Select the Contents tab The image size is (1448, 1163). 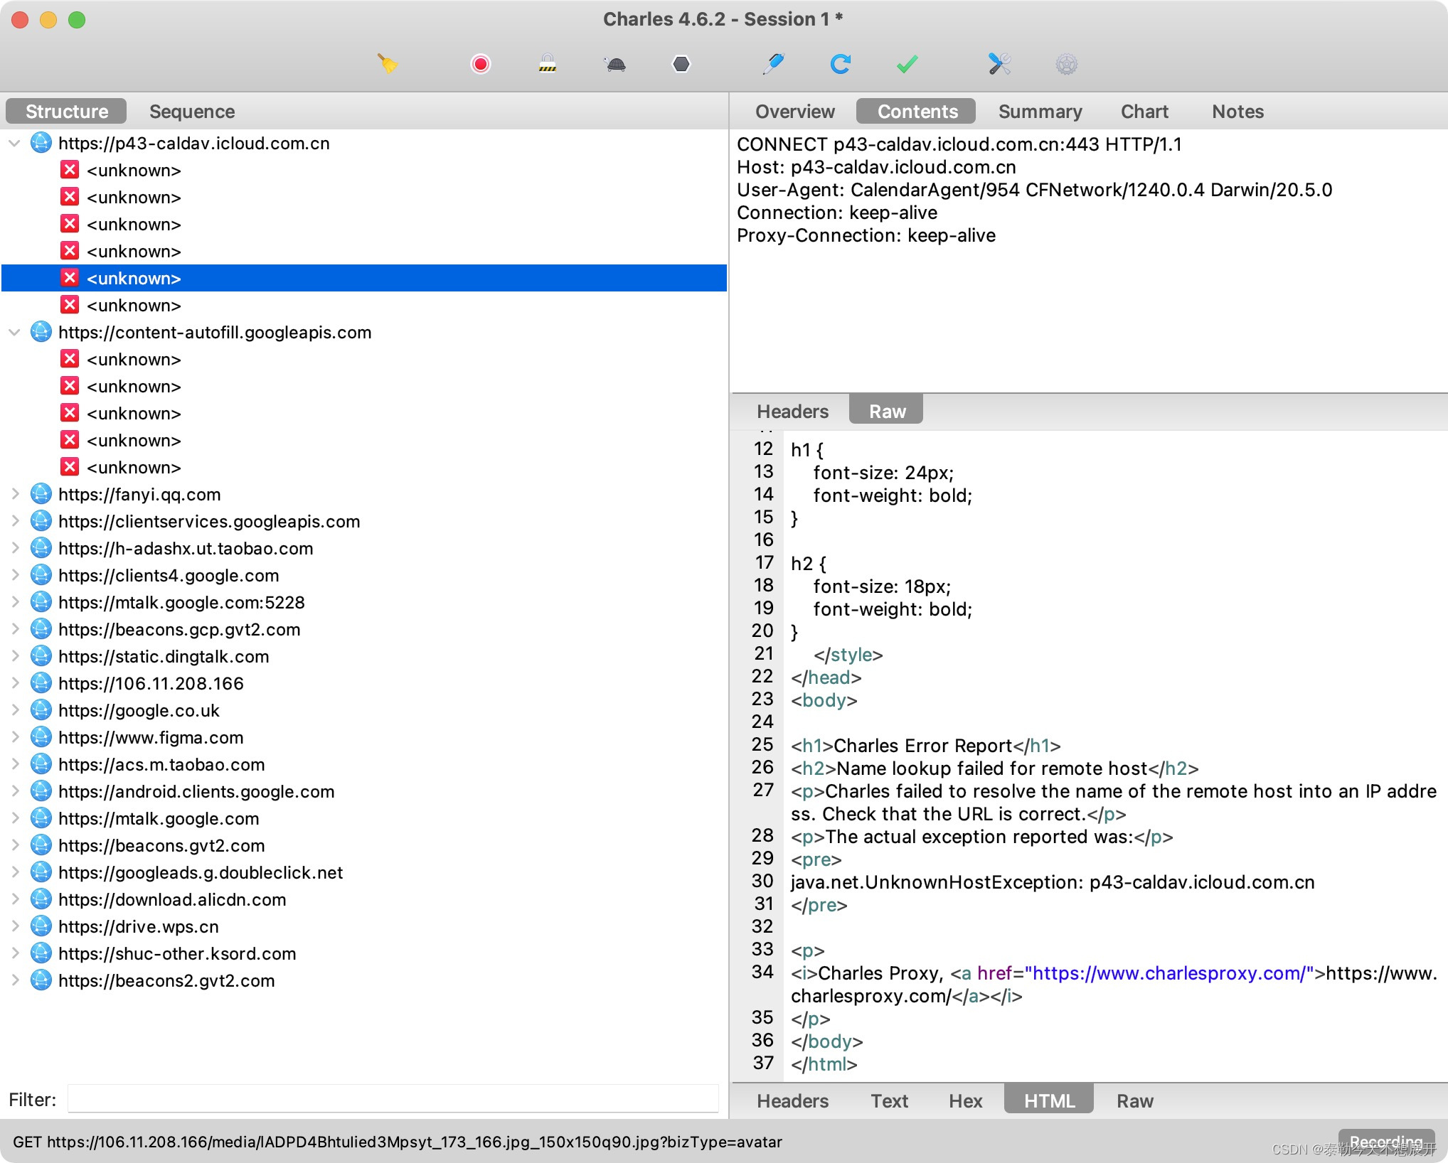point(917,112)
